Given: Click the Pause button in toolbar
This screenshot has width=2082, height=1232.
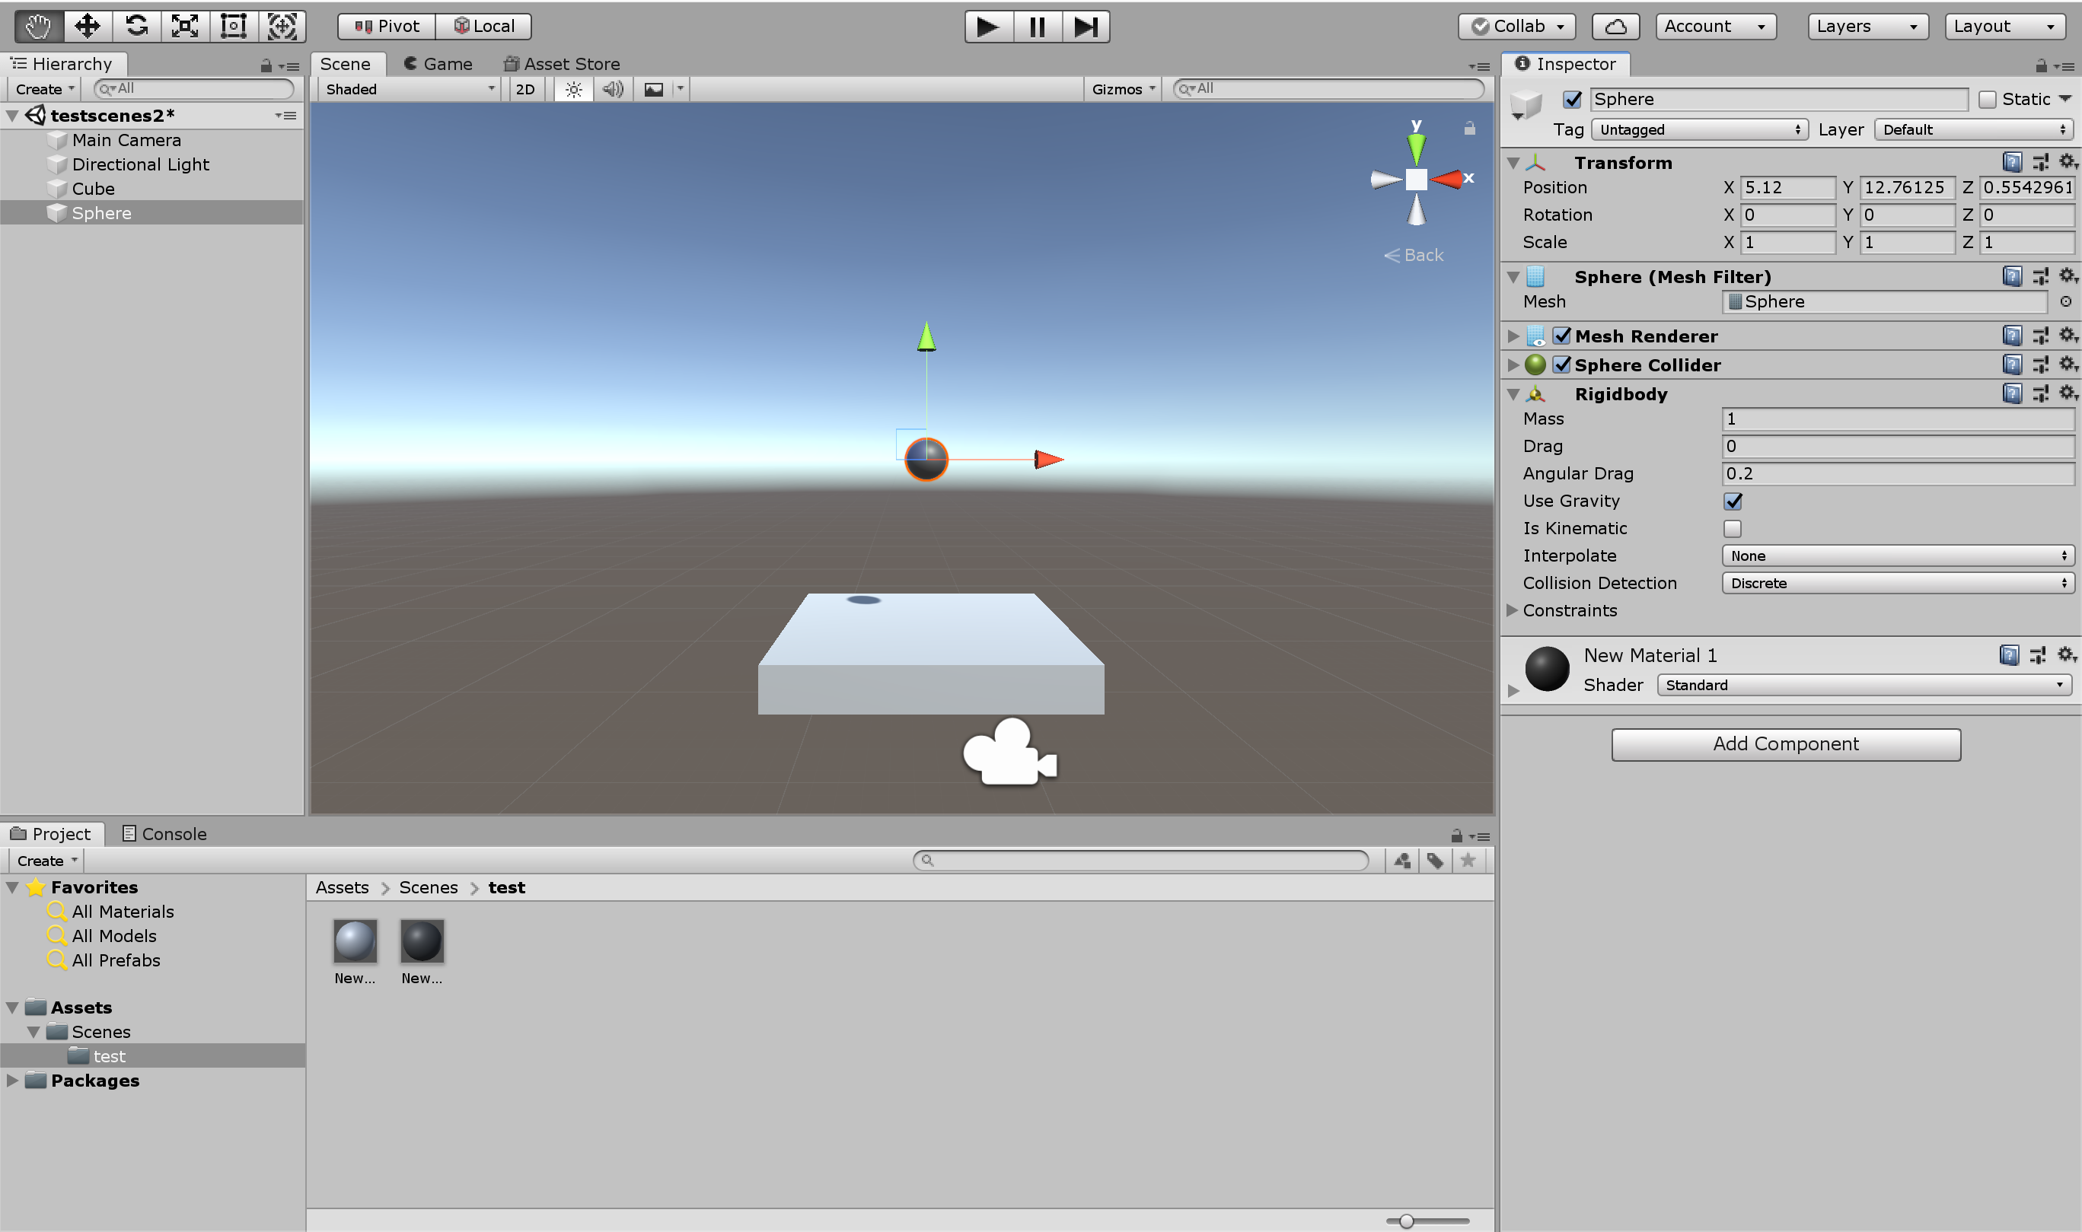Looking at the screenshot, I should (x=1035, y=25).
